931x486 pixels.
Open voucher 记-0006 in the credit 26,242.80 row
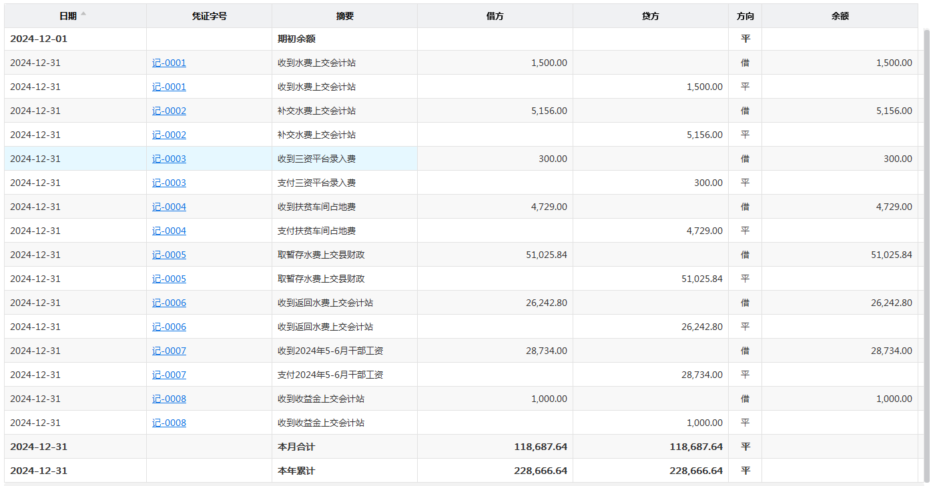(x=169, y=327)
